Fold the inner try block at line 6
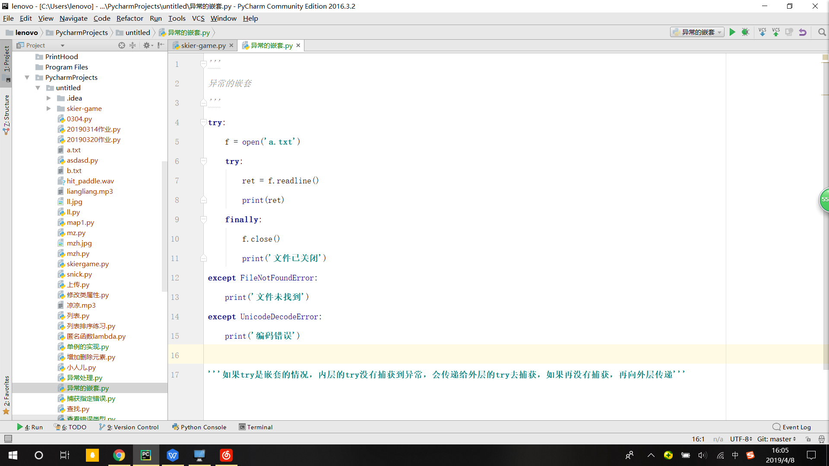Screen dimensions: 829x466 coord(203,161)
